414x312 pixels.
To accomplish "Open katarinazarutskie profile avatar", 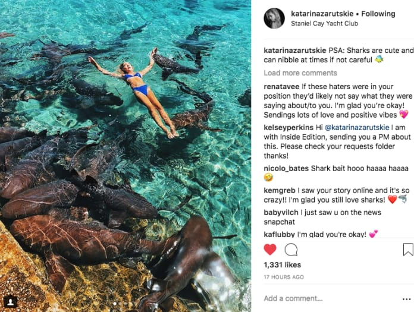I will click(x=274, y=18).
